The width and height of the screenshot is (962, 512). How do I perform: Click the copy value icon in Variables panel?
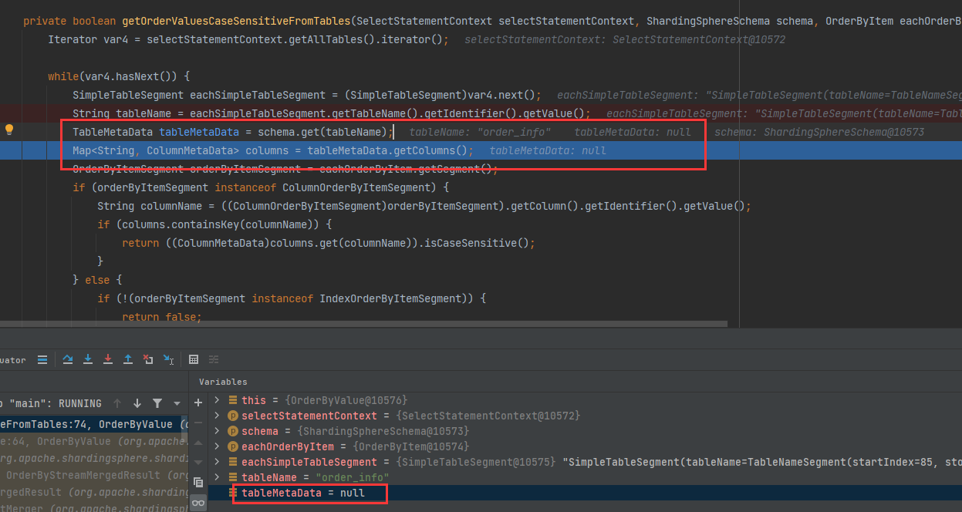[198, 482]
